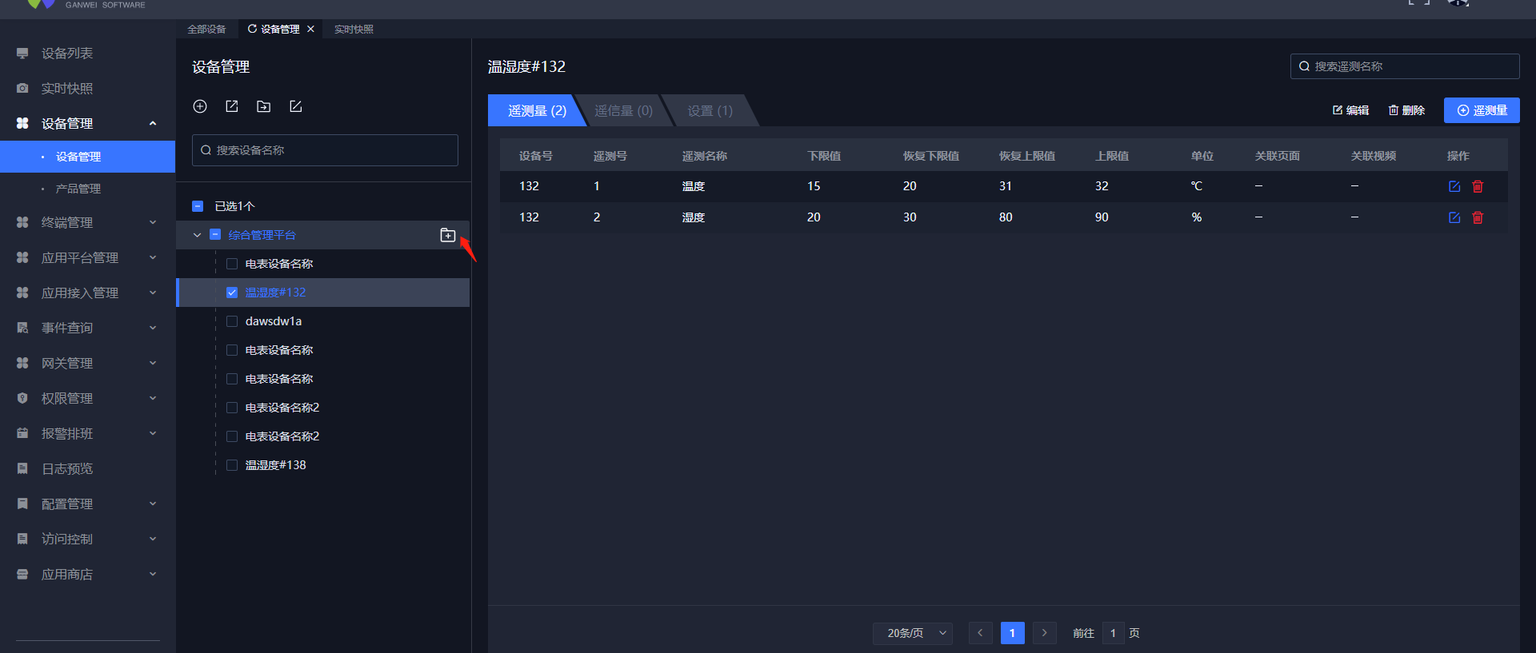Check 电表设备名称 checkbox just above first 电表设备名称2
This screenshot has height=653, width=1536.
point(232,379)
